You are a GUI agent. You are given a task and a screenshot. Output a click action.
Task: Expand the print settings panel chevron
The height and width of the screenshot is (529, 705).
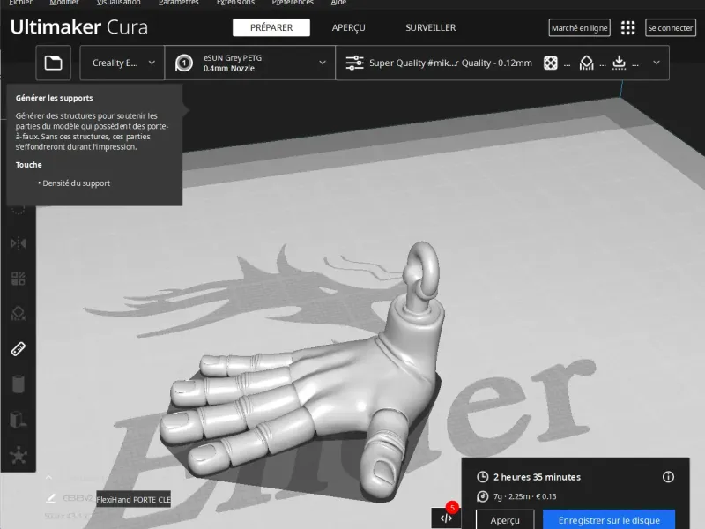coord(657,63)
